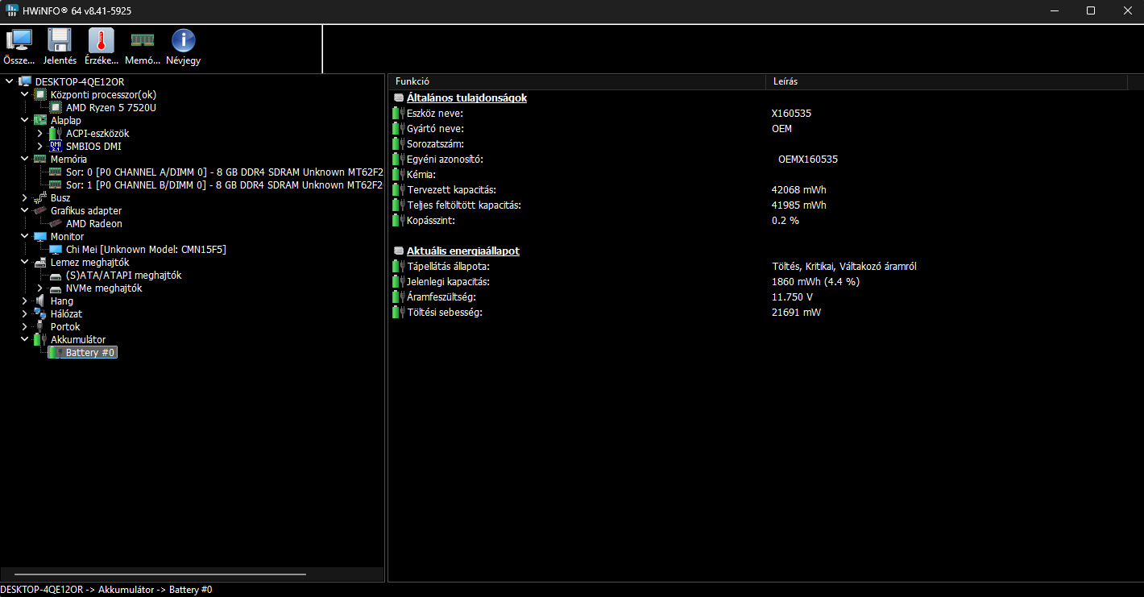The width and height of the screenshot is (1144, 597).
Task: Click the Áramfeszültség value 11.750 V
Action: click(791, 297)
